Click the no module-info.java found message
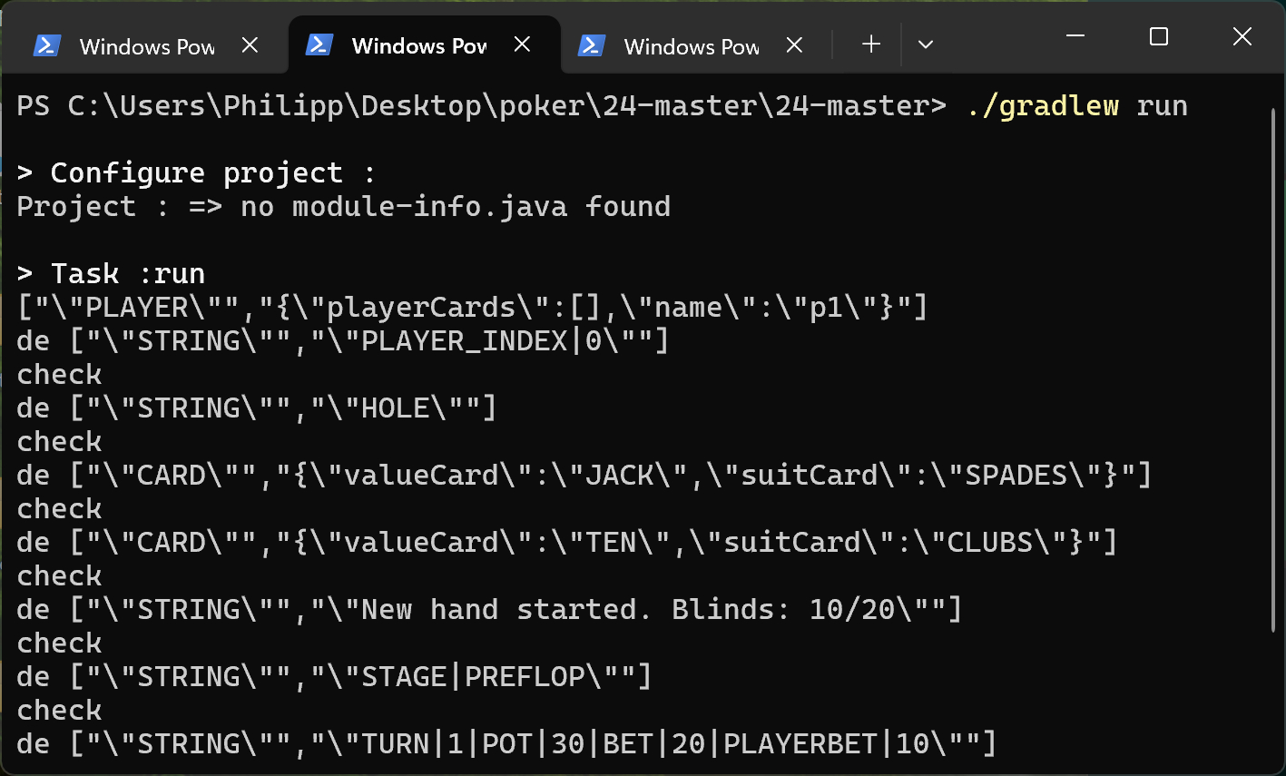This screenshot has height=776, width=1286. click(345, 206)
